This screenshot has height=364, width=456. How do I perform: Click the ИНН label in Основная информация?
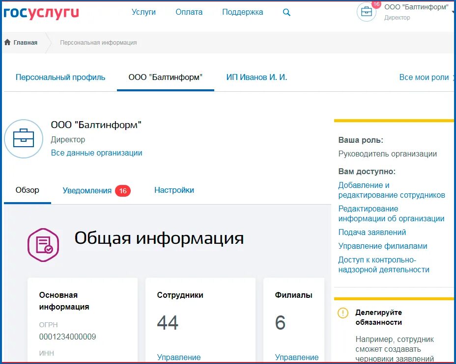(47, 353)
